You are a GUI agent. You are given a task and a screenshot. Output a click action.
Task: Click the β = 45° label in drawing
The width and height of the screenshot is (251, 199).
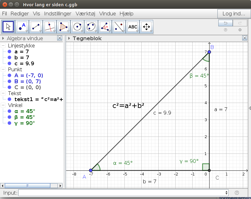199,76
